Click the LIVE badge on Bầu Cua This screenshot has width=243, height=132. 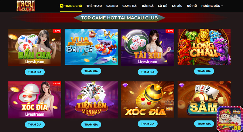(x=57, y=31)
